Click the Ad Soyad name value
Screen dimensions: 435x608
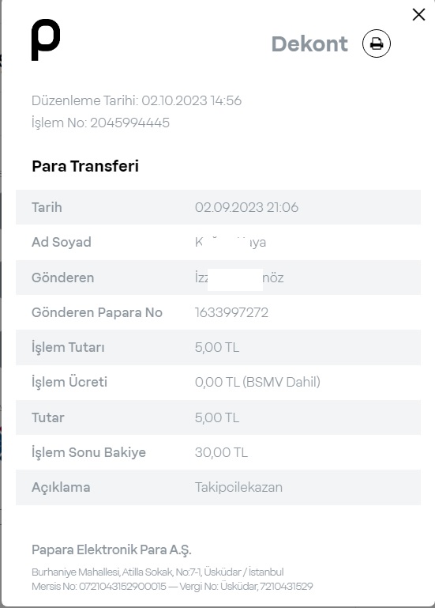point(231,242)
